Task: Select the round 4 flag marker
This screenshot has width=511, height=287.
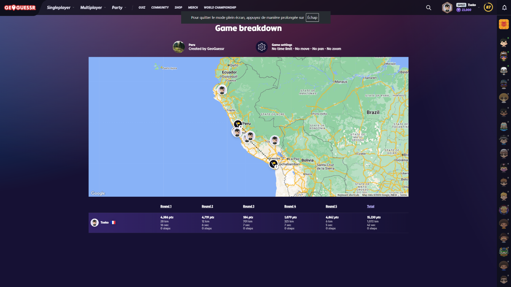Action: point(238,124)
